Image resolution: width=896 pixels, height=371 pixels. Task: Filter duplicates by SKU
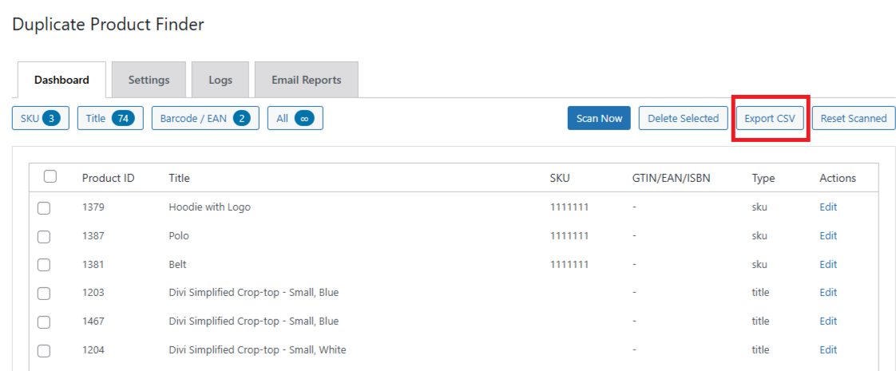pos(41,118)
